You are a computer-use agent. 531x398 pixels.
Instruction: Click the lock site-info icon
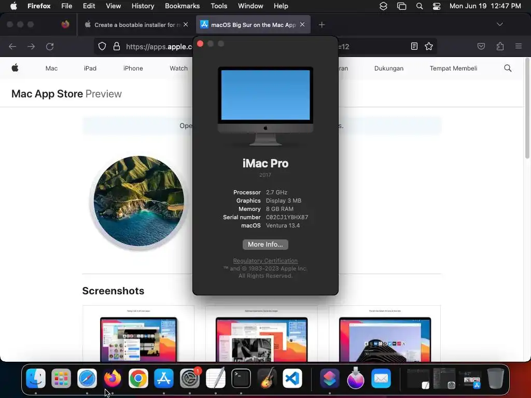pos(117,46)
